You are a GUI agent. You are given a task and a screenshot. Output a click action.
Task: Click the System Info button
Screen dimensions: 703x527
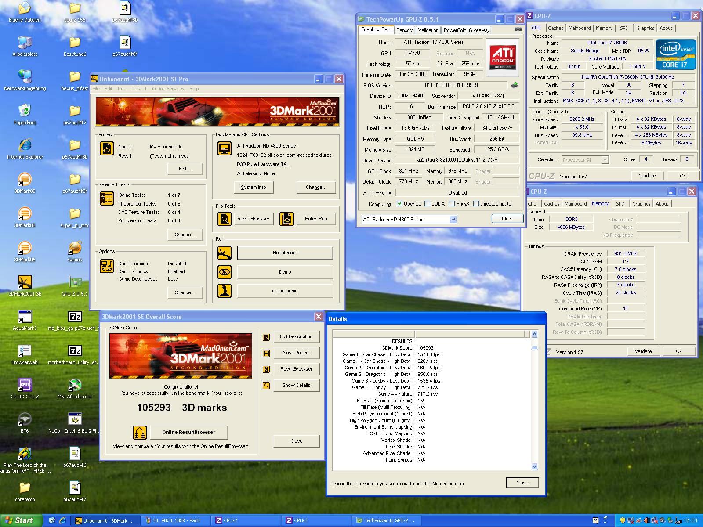tap(254, 187)
